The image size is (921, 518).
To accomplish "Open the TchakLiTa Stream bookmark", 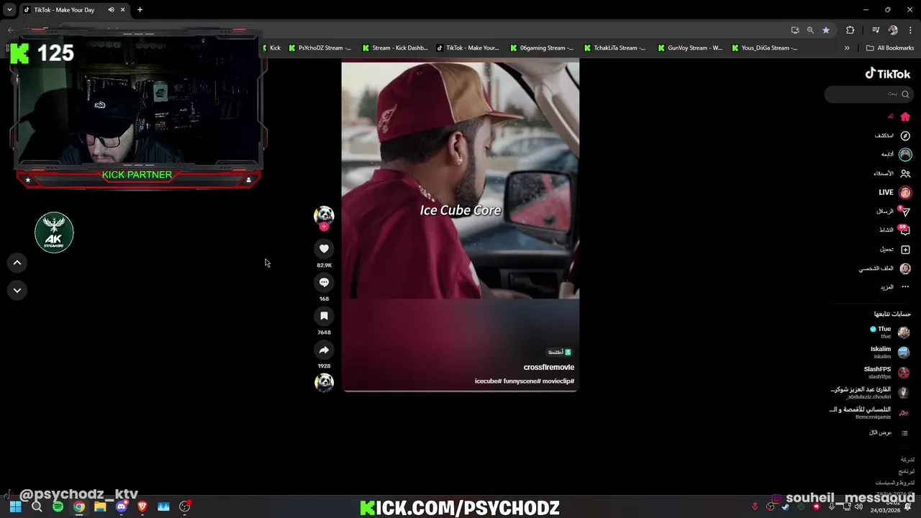I will pyautogui.click(x=615, y=48).
